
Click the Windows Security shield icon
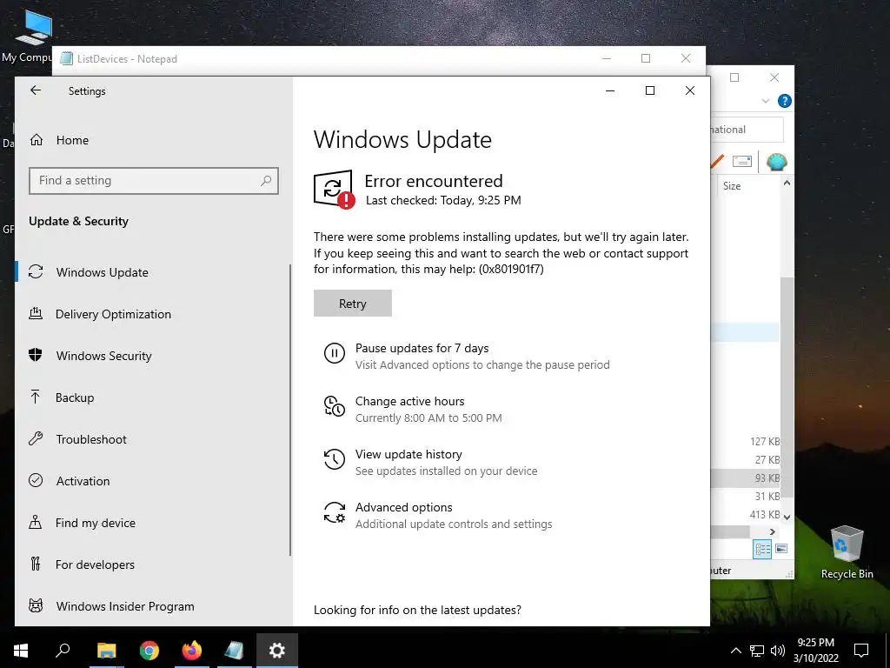(x=36, y=355)
